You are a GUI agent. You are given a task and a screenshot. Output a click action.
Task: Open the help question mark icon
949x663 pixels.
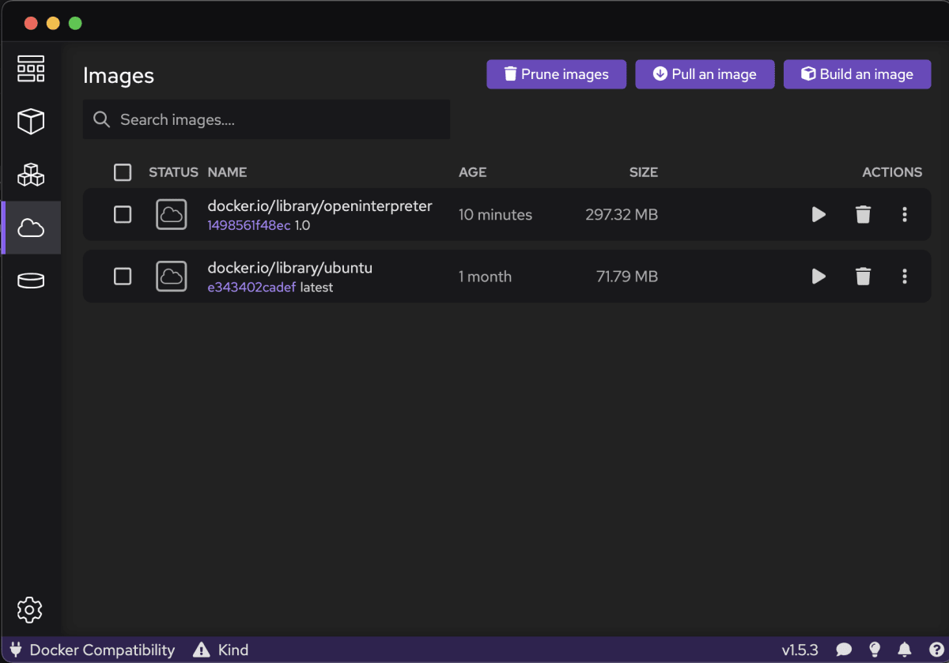(x=935, y=650)
